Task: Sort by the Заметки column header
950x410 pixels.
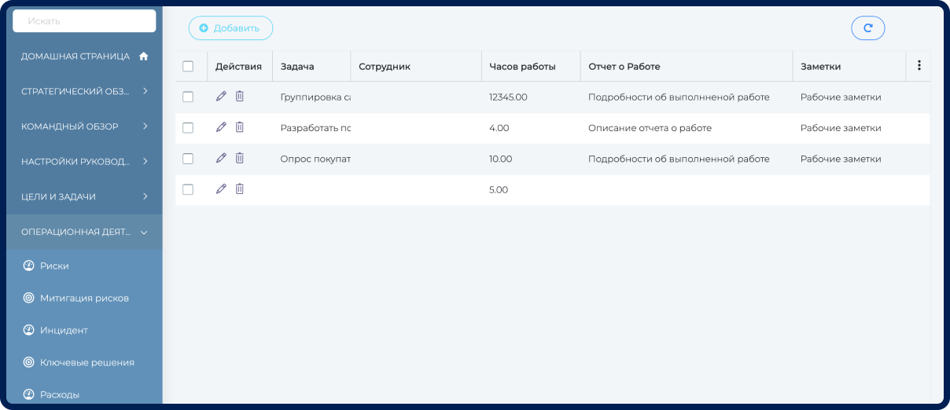Action: point(849,66)
